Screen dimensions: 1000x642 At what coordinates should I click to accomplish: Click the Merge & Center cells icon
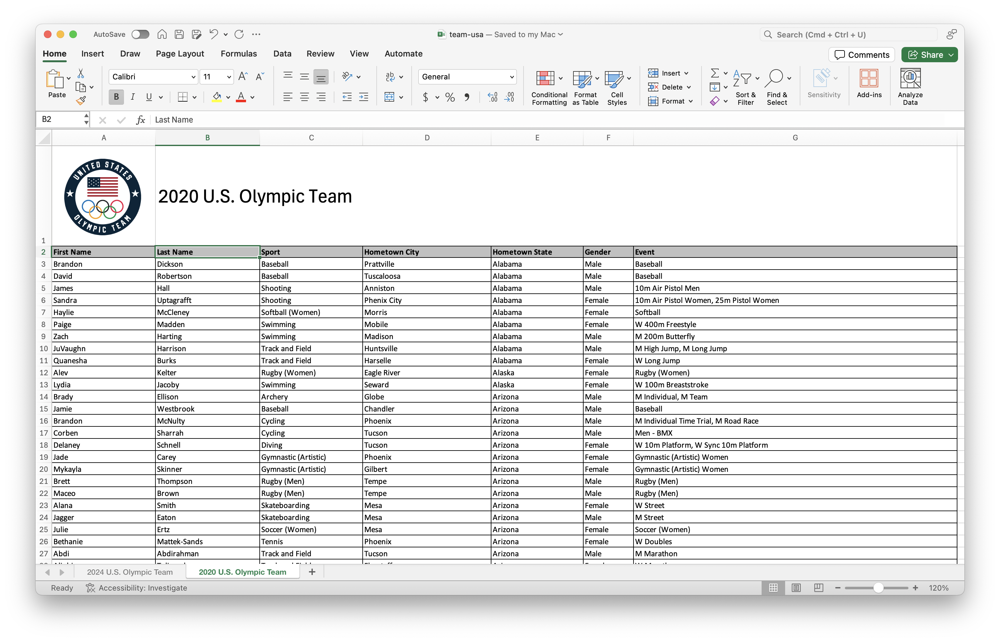389,97
